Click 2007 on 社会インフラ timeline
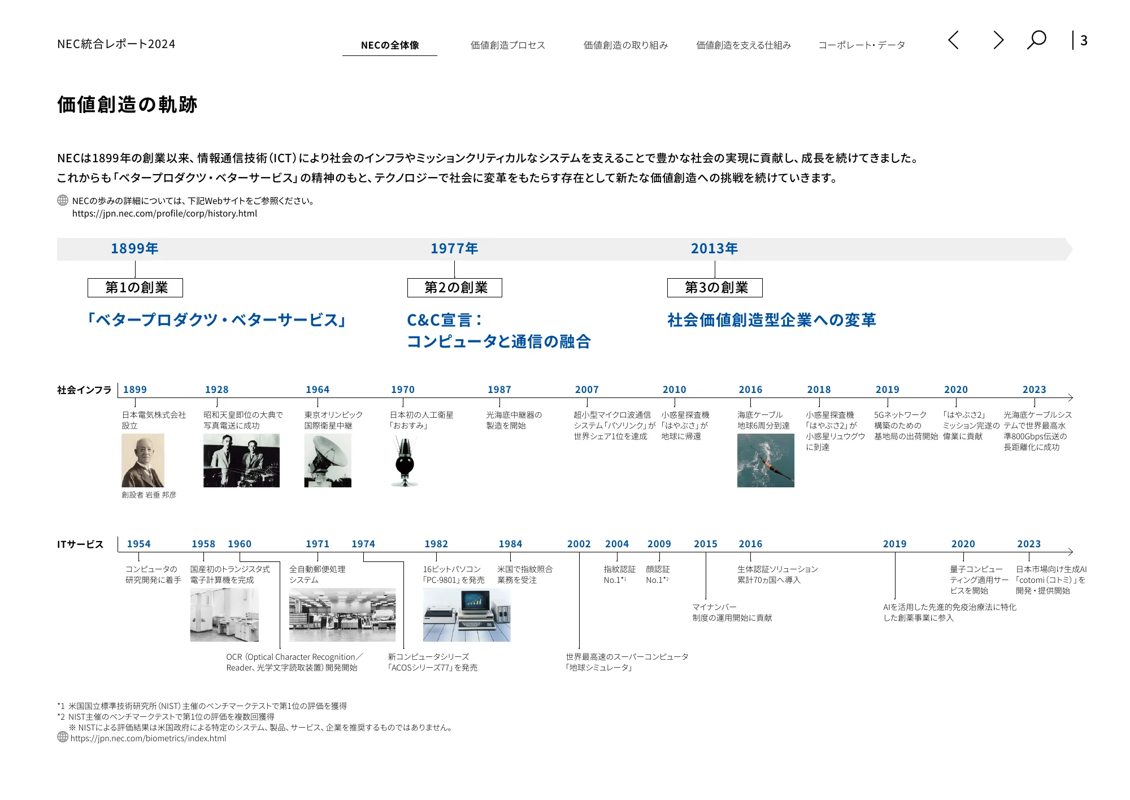The width and height of the screenshot is (1130, 800). 587,390
